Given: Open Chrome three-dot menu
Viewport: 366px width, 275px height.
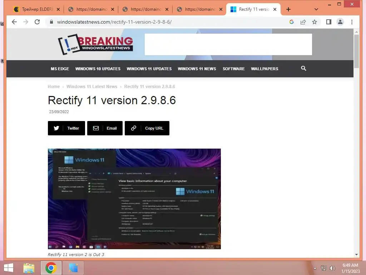Looking at the screenshot, I should click(x=352, y=22).
